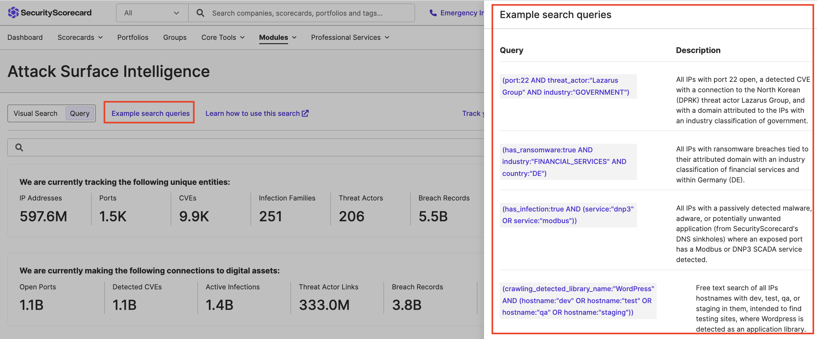
Task: Open the Groups page
Action: tap(175, 37)
